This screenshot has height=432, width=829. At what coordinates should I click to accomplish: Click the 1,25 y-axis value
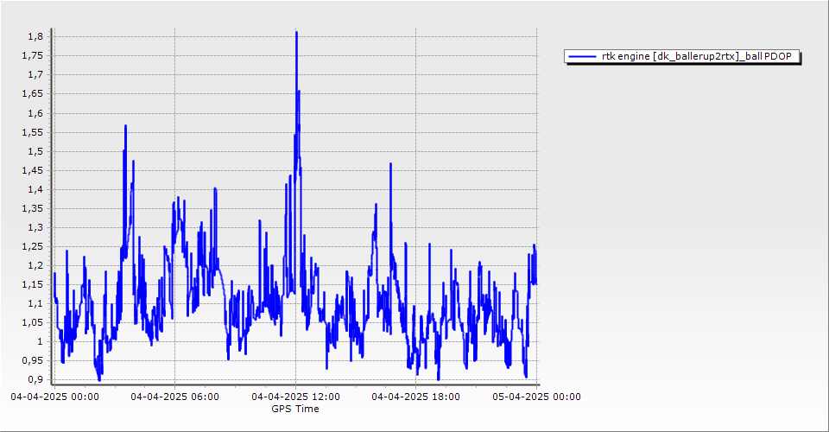(x=32, y=246)
